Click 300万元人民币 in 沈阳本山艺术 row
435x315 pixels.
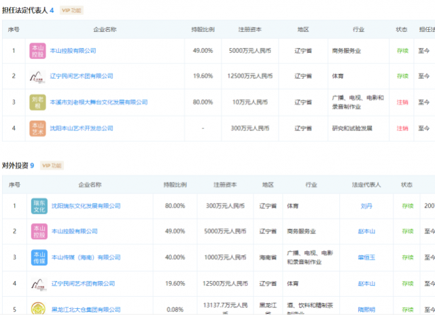pos(249,128)
